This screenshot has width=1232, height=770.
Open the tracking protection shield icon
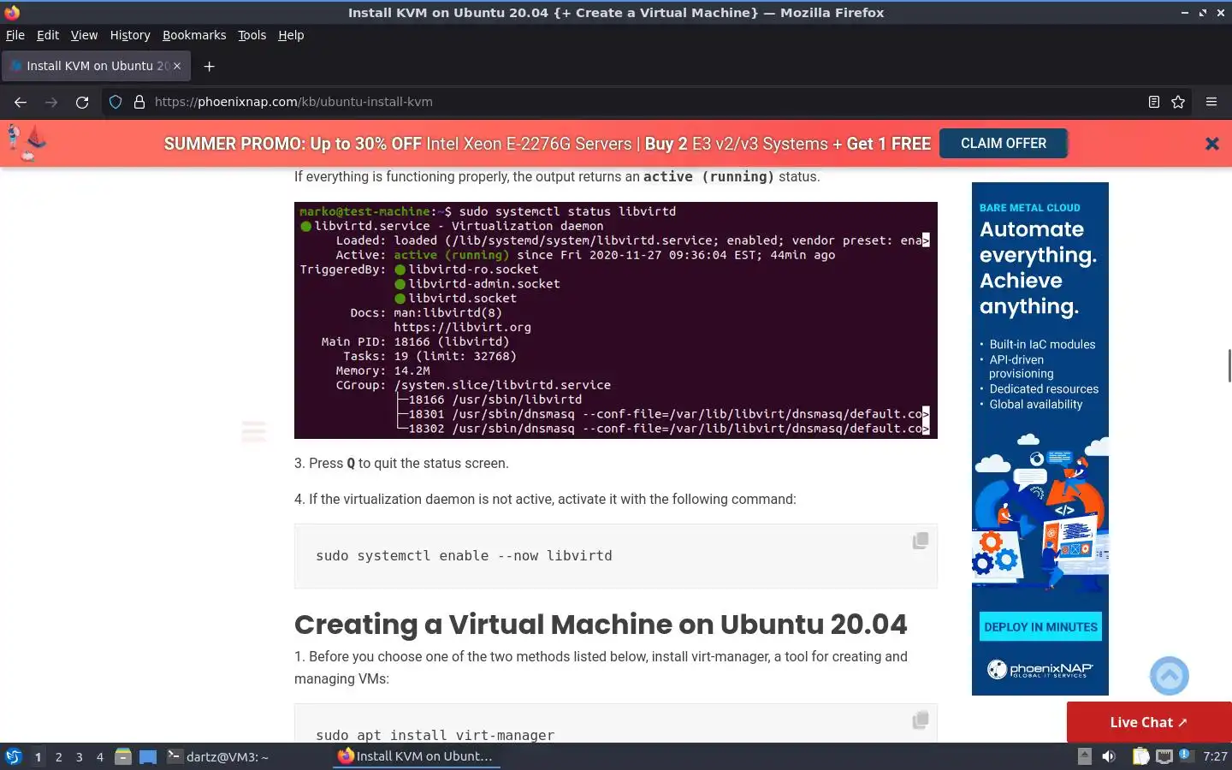pos(115,102)
